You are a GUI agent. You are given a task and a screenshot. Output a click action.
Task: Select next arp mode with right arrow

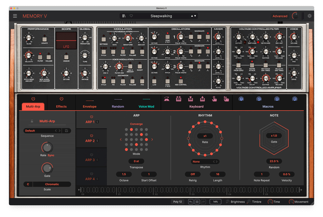coord(152,139)
